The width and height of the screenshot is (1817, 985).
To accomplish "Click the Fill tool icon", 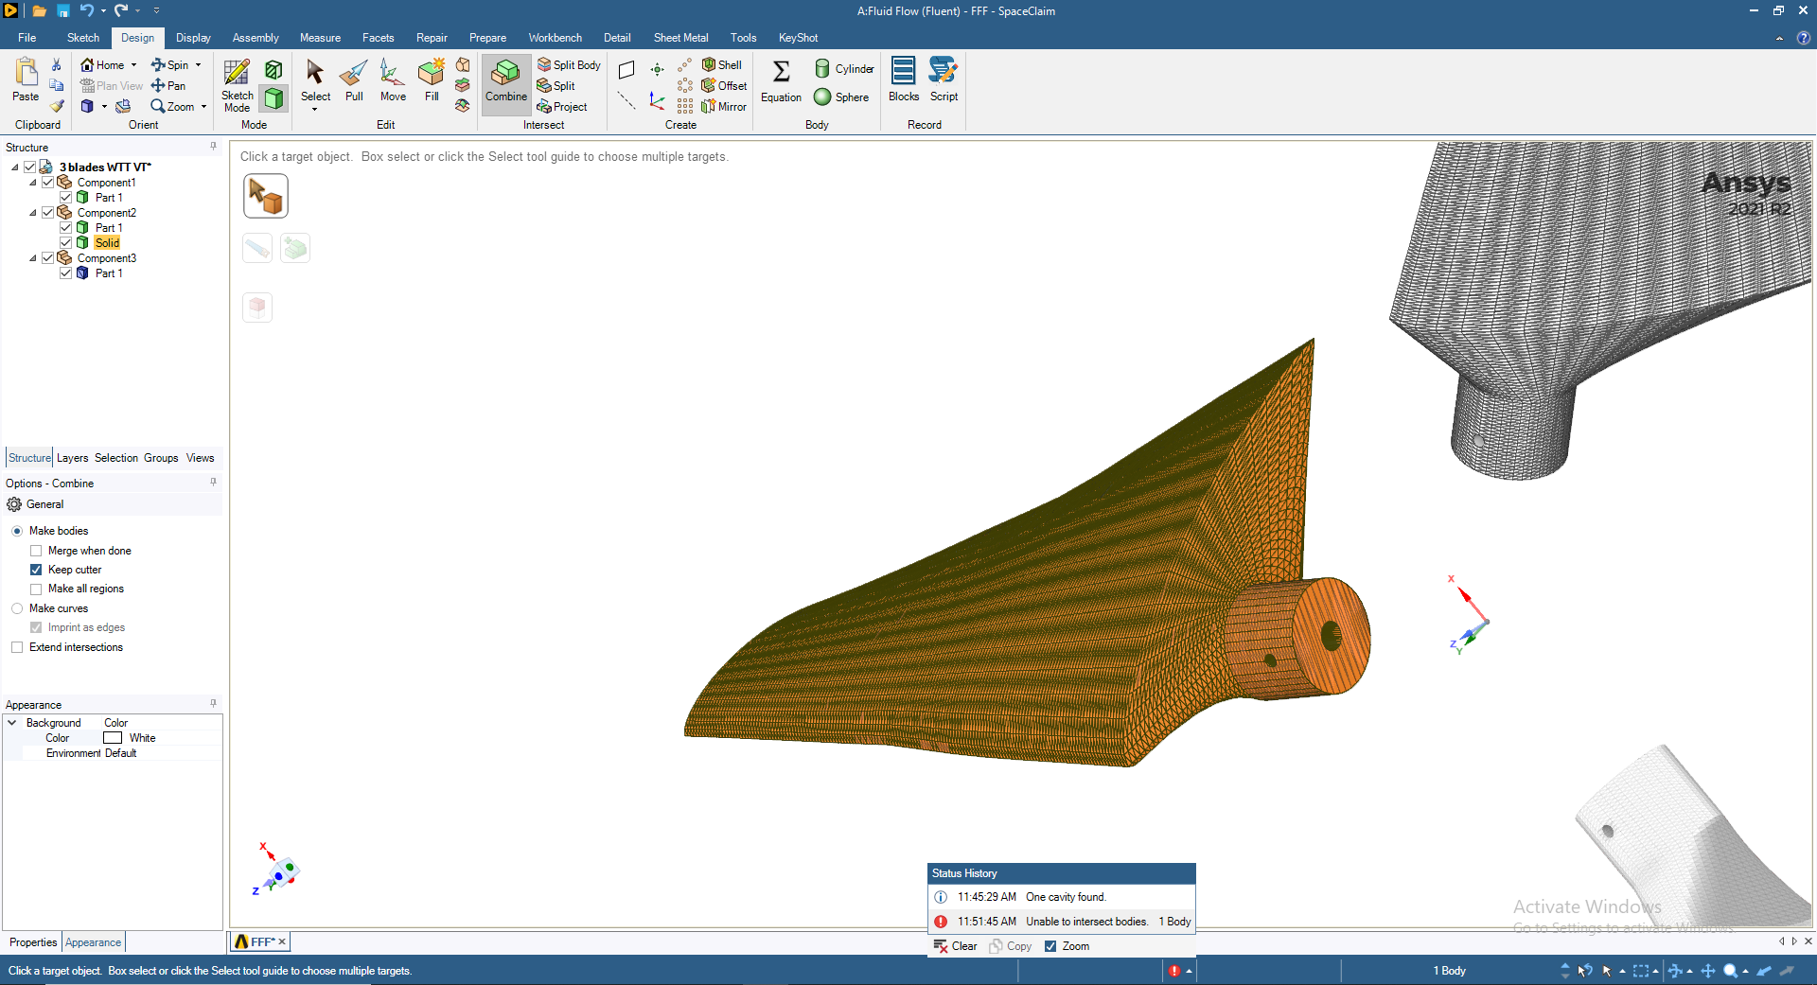I will (x=432, y=81).
